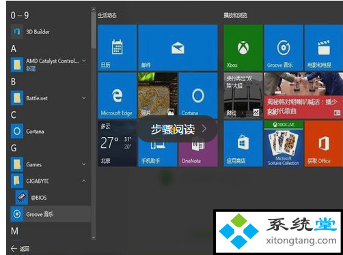Expand the Battle.net folder chevron
The image size is (343, 255).
pyautogui.click(x=84, y=97)
